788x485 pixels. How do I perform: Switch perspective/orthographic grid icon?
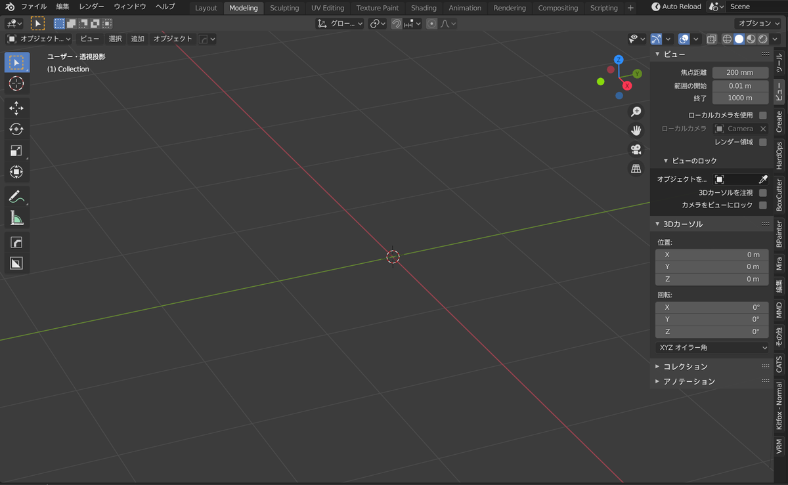click(x=636, y=169)
